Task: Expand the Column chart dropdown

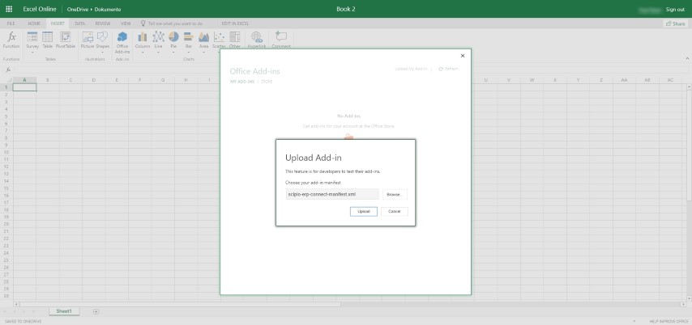Action: [x=143, y=52]
